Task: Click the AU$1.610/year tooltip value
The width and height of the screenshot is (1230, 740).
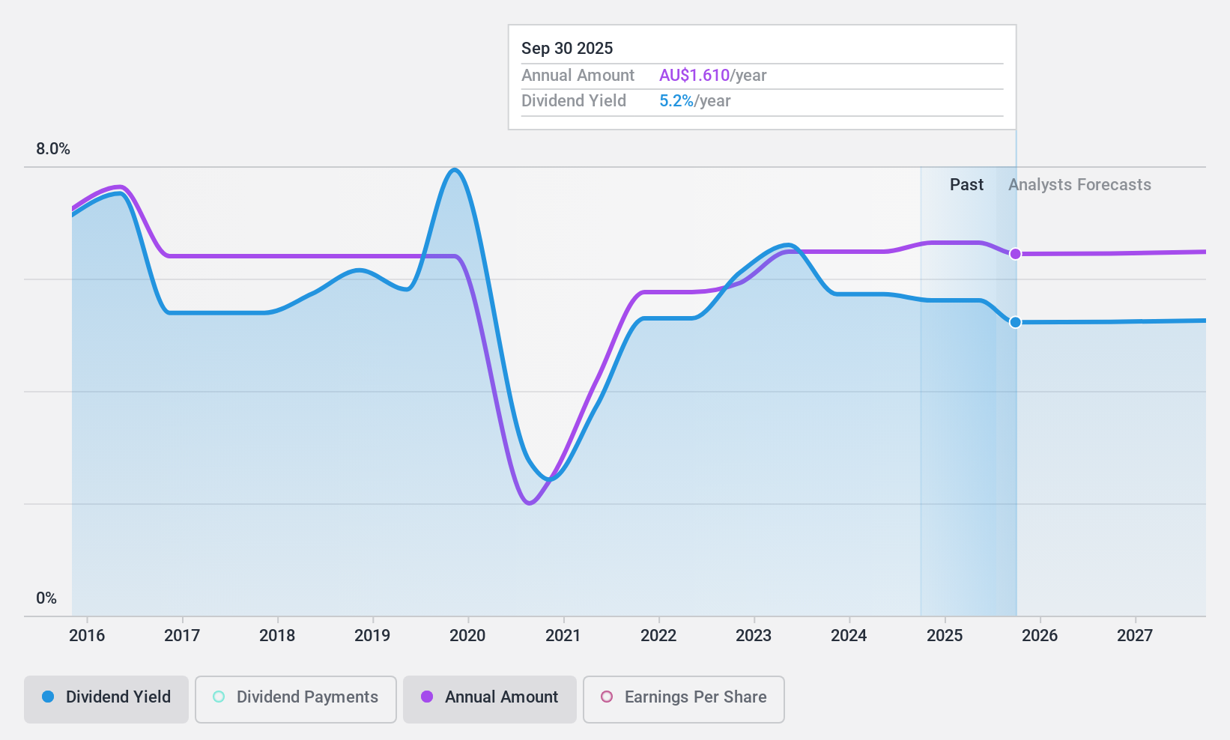Action: [713, 76]
